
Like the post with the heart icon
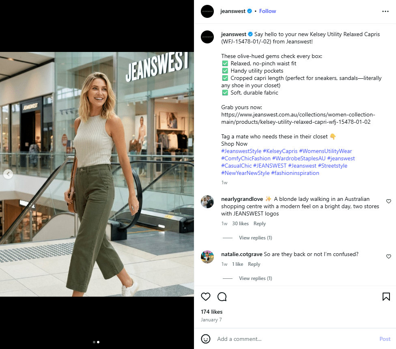pos(206,297)
